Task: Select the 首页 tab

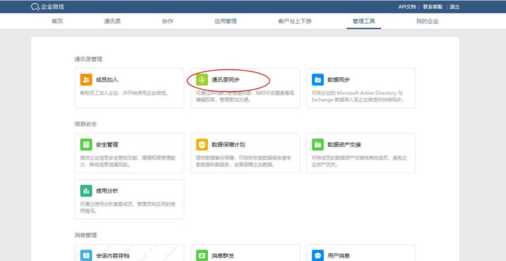Action: coord(57,22)
